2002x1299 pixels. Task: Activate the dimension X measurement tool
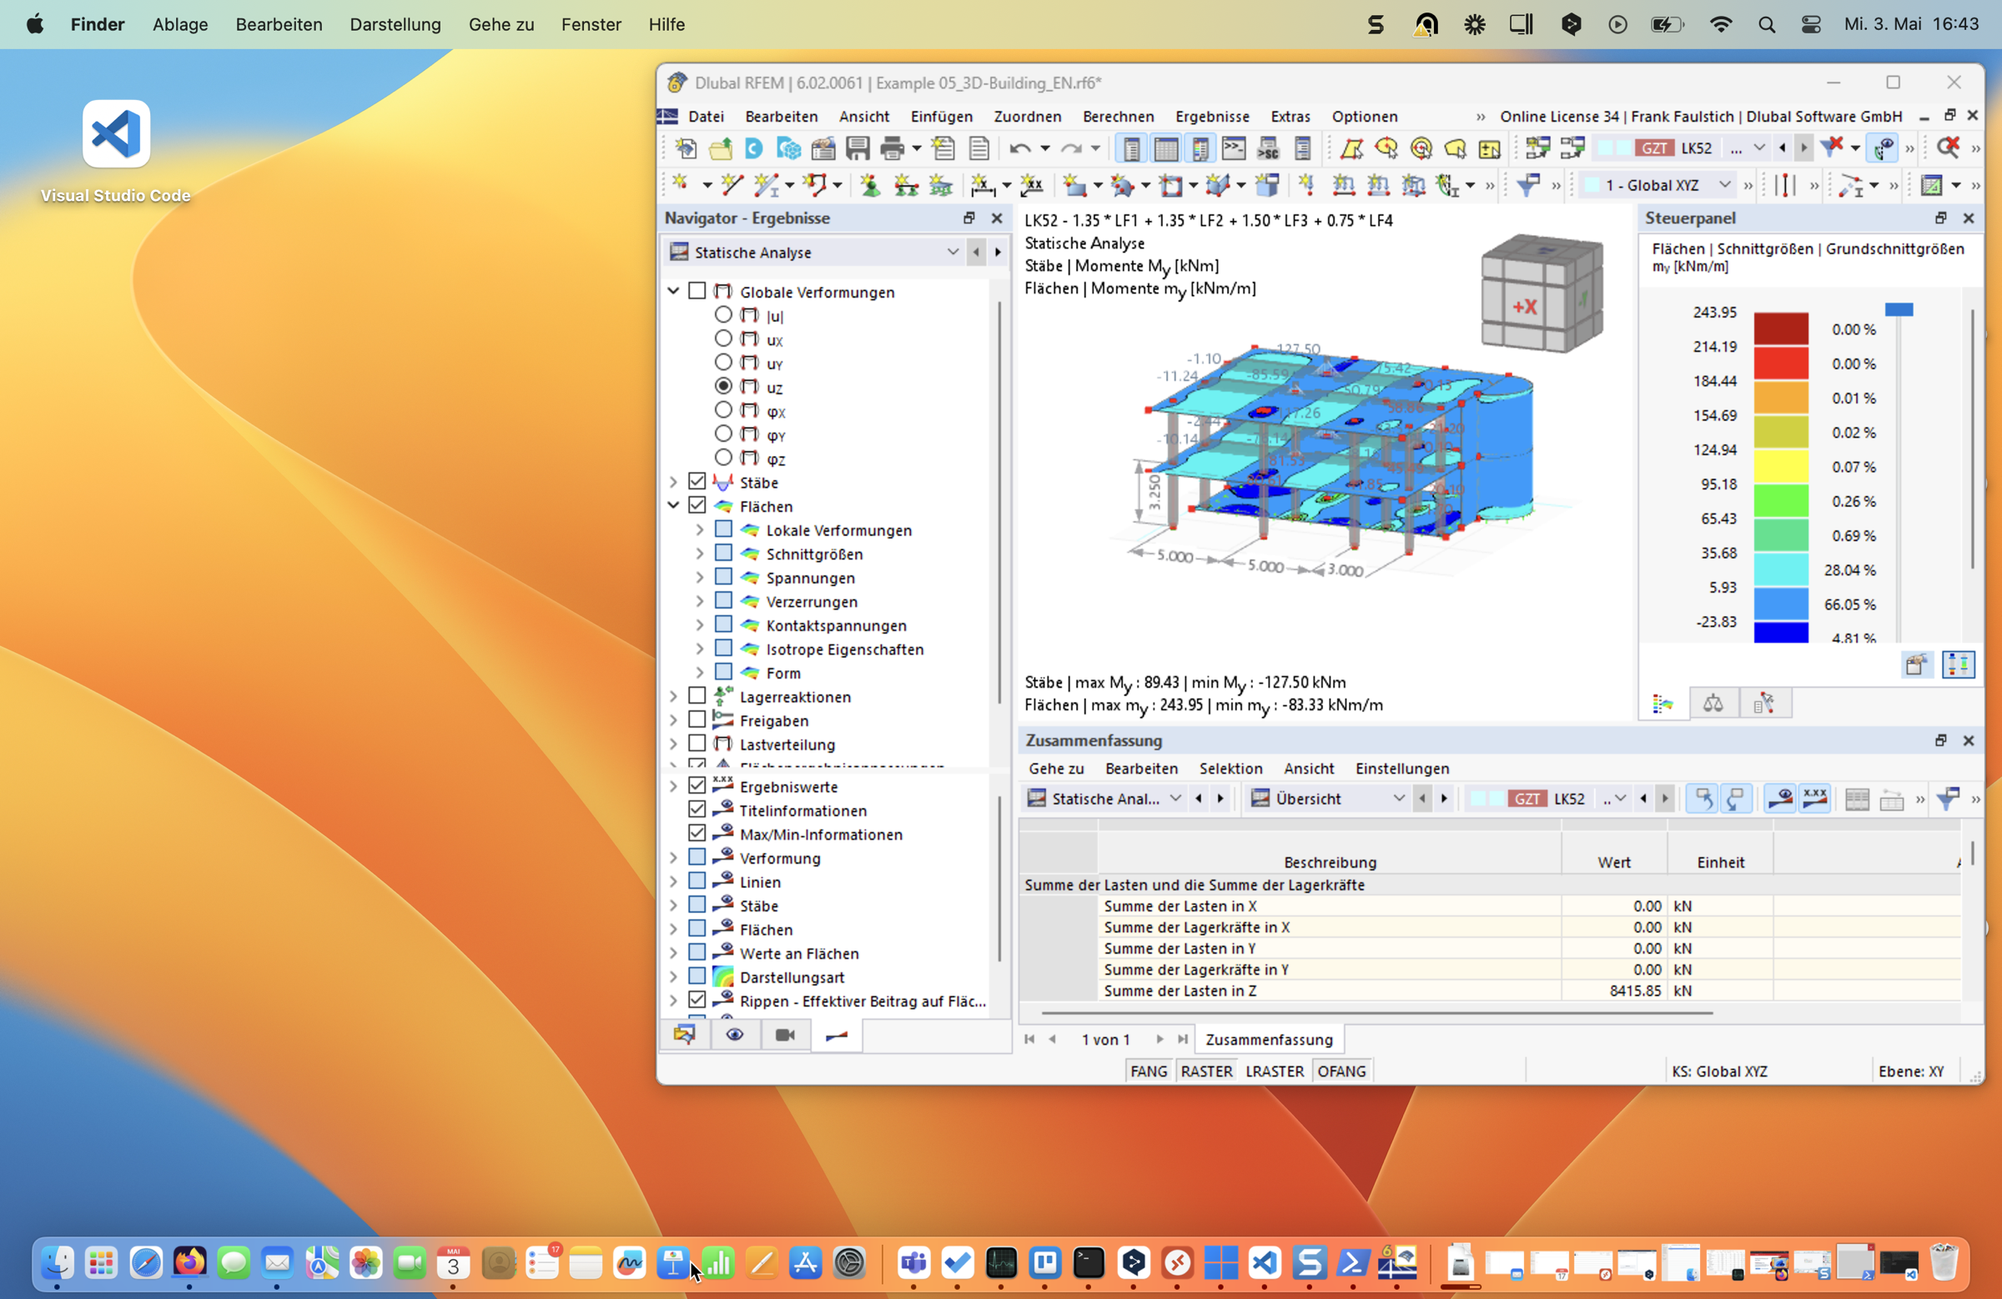pyautogui.click(x=984, y=186)
